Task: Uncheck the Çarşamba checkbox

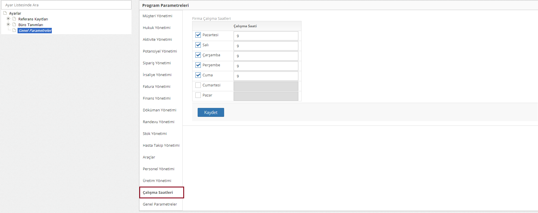Action: [198, 55]
